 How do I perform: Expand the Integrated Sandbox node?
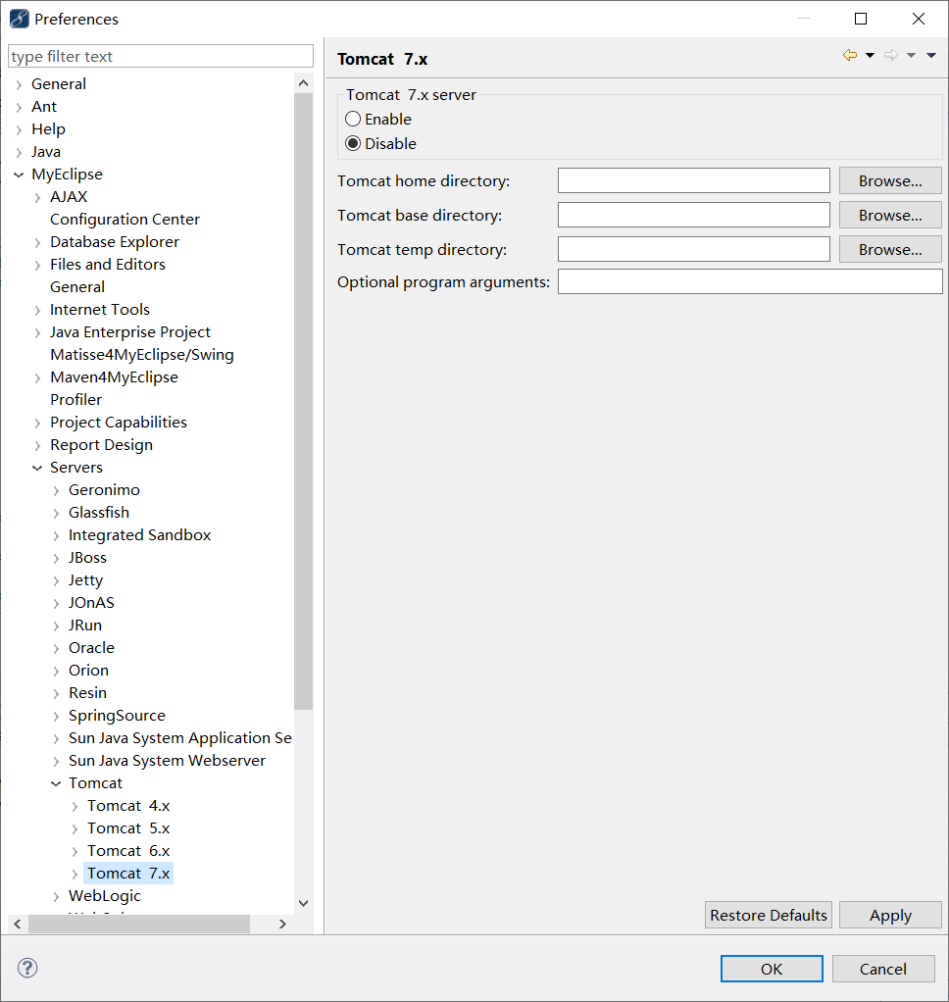click(x=56, y=535)
